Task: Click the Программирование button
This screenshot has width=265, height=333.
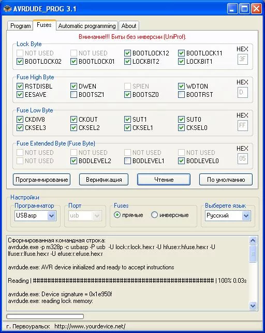Action: (x=41, y=180)
